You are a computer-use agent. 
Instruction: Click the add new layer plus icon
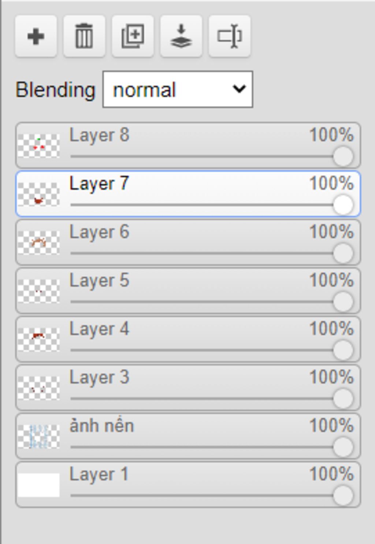[x=36, y=36]
